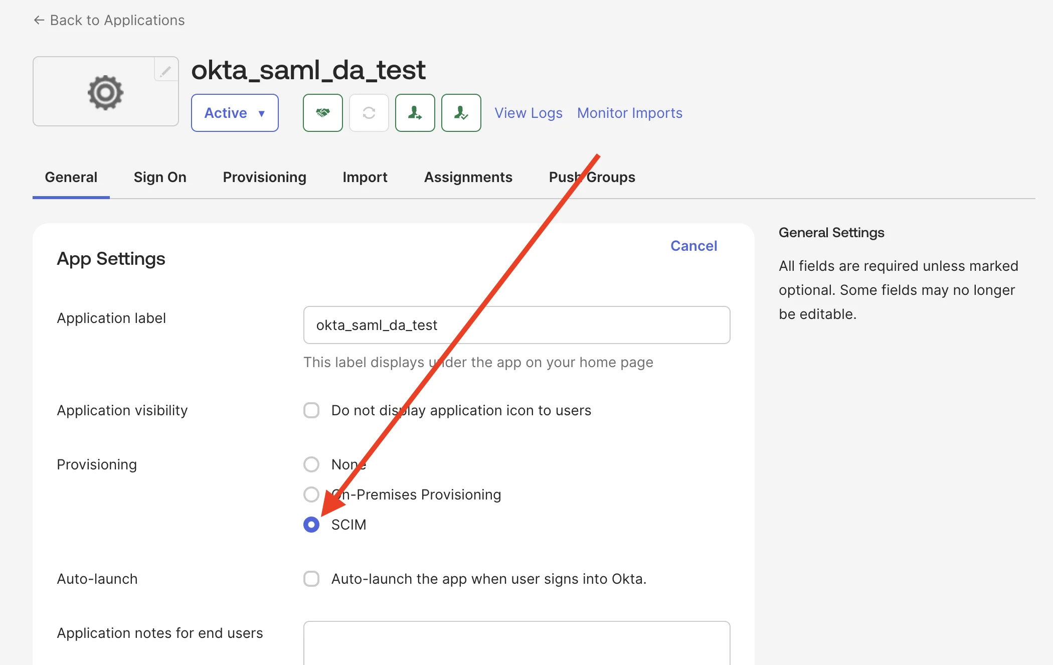This screenshot has width=1053, height=665.
Task: Edit the application logo with pencil icon
Action: [166, 70]
